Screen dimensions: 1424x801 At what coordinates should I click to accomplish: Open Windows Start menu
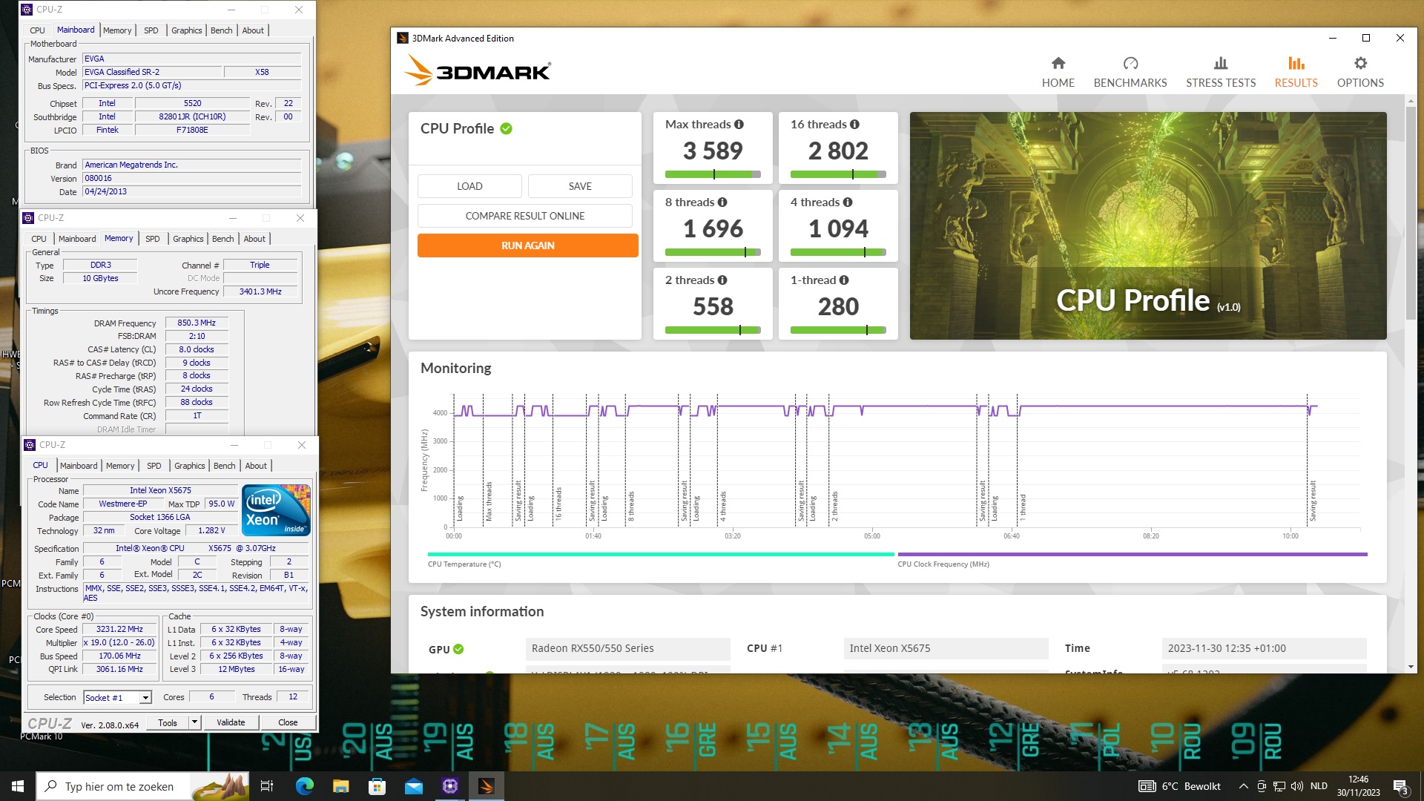18,786
